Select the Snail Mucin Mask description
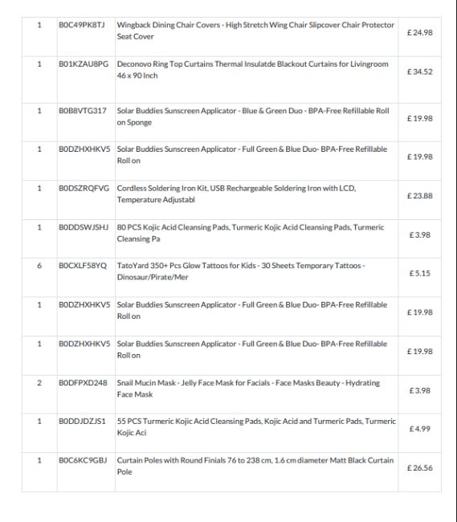The height and width of the screenshot is (522, 457). tap(248, 389)
